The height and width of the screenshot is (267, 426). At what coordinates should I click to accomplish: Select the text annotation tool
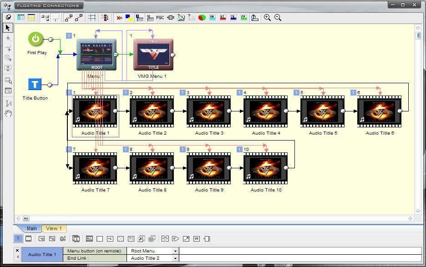point(8,103)
